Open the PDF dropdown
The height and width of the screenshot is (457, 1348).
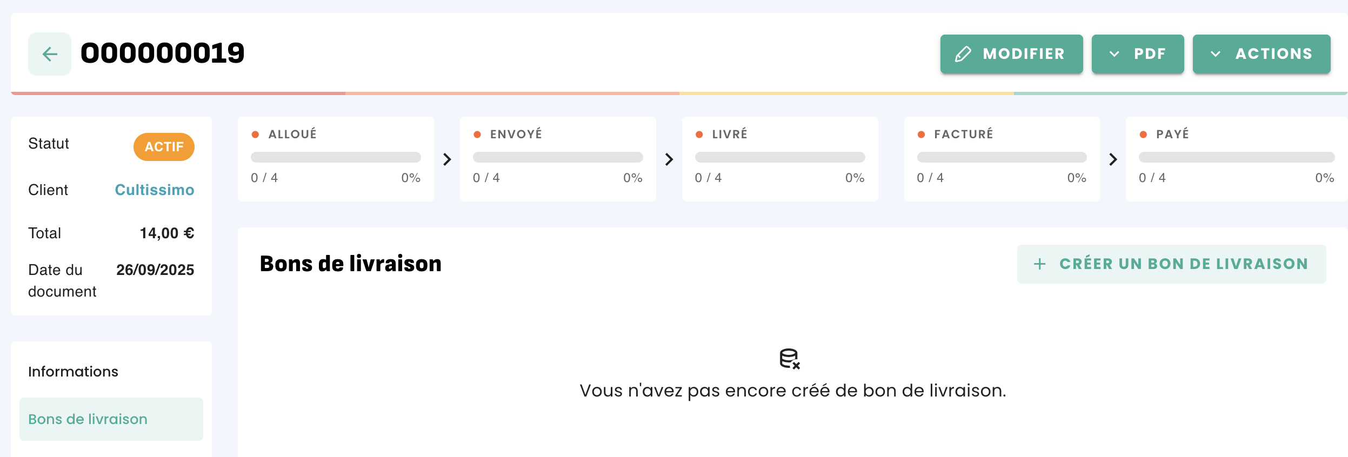1137,54
